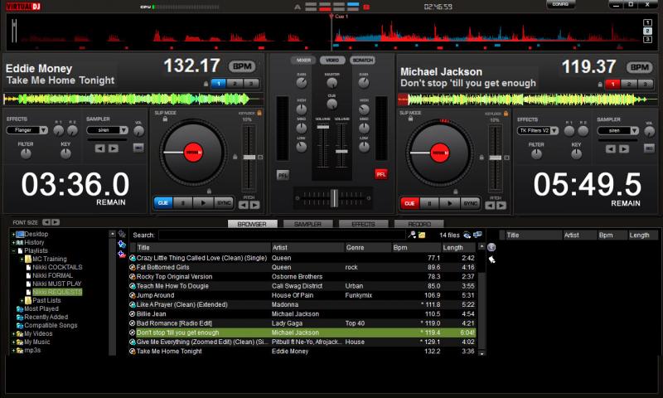Pause the Eddie Money deck
This screenshot has height=398, width=663.
[x=183, y=203]
